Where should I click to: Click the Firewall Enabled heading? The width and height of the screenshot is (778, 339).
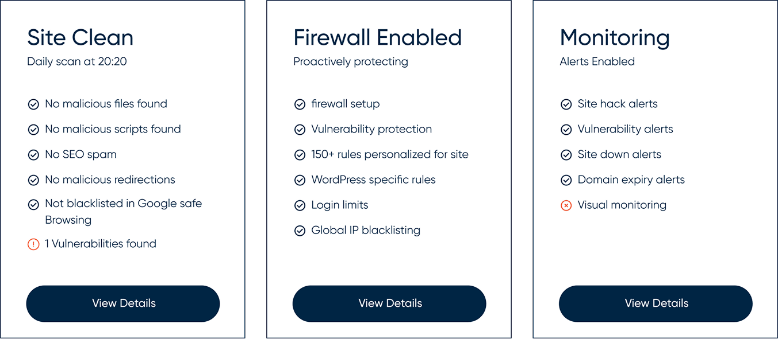tap(377, 38)
